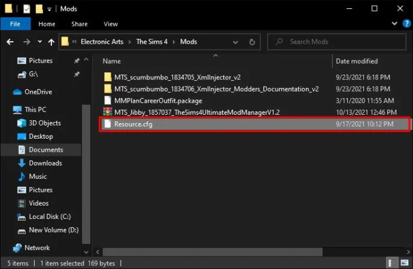Select the TheSims4UltimateModManagerV1.2 archive
The height and width of the screenshot is (269, 413).
[x=197, y=112]
